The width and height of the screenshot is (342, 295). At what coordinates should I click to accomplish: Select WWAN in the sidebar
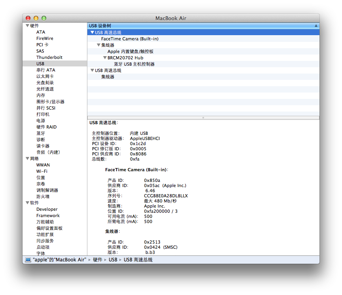[x=43, y=165]
